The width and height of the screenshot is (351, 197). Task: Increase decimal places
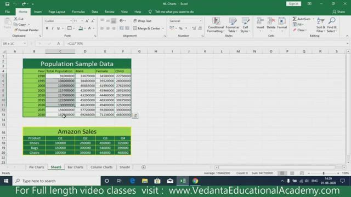[x=194, y=28]
